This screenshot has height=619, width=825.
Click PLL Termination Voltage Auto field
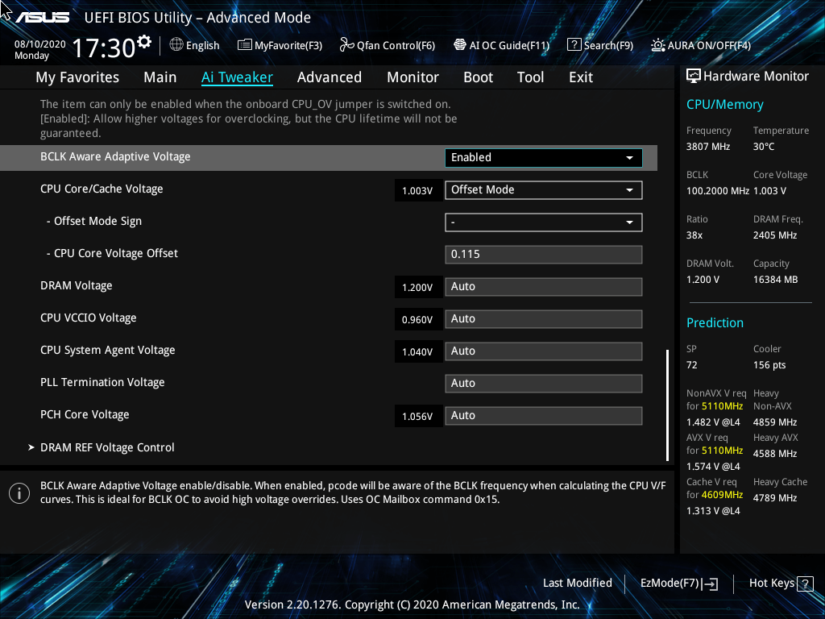(544, 383)
